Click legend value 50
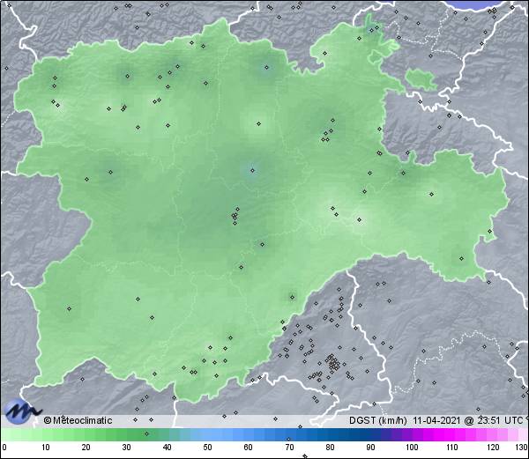 tap(207, 448)
